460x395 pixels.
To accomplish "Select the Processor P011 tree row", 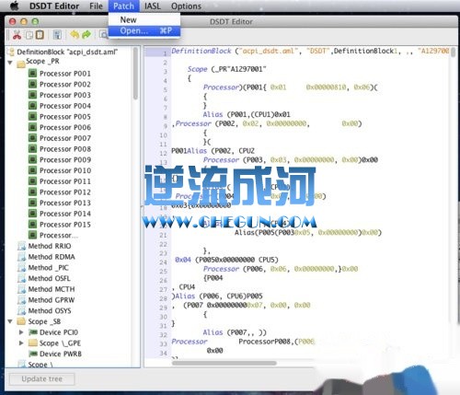I will click(65, 181).
